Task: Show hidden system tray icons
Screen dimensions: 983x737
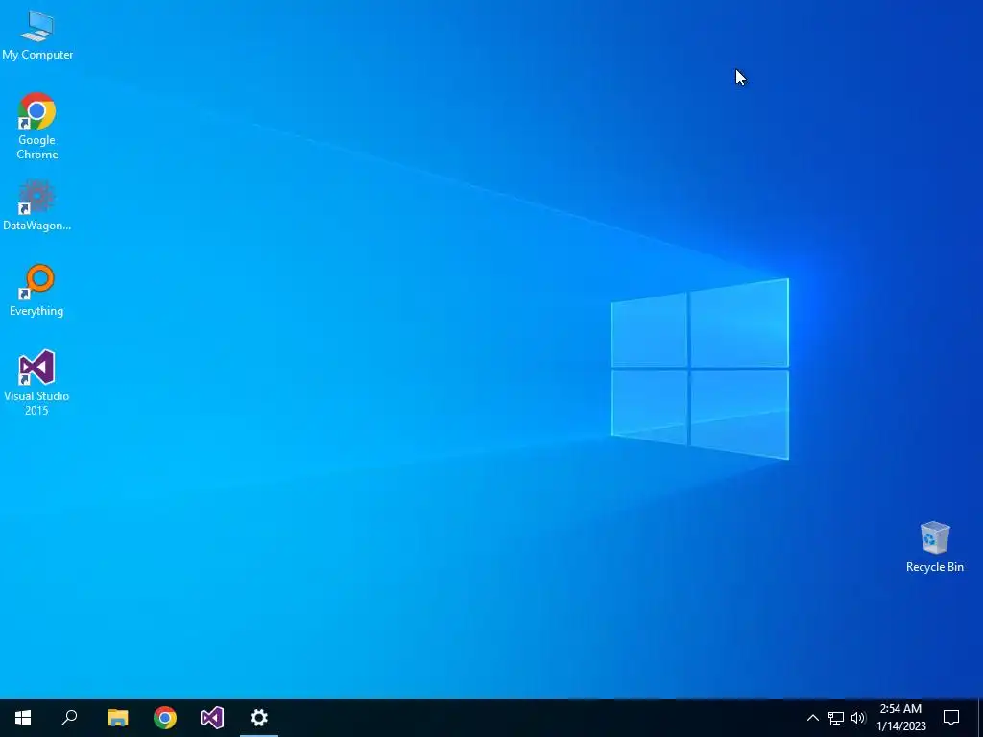Action: (x=812, y=718)
